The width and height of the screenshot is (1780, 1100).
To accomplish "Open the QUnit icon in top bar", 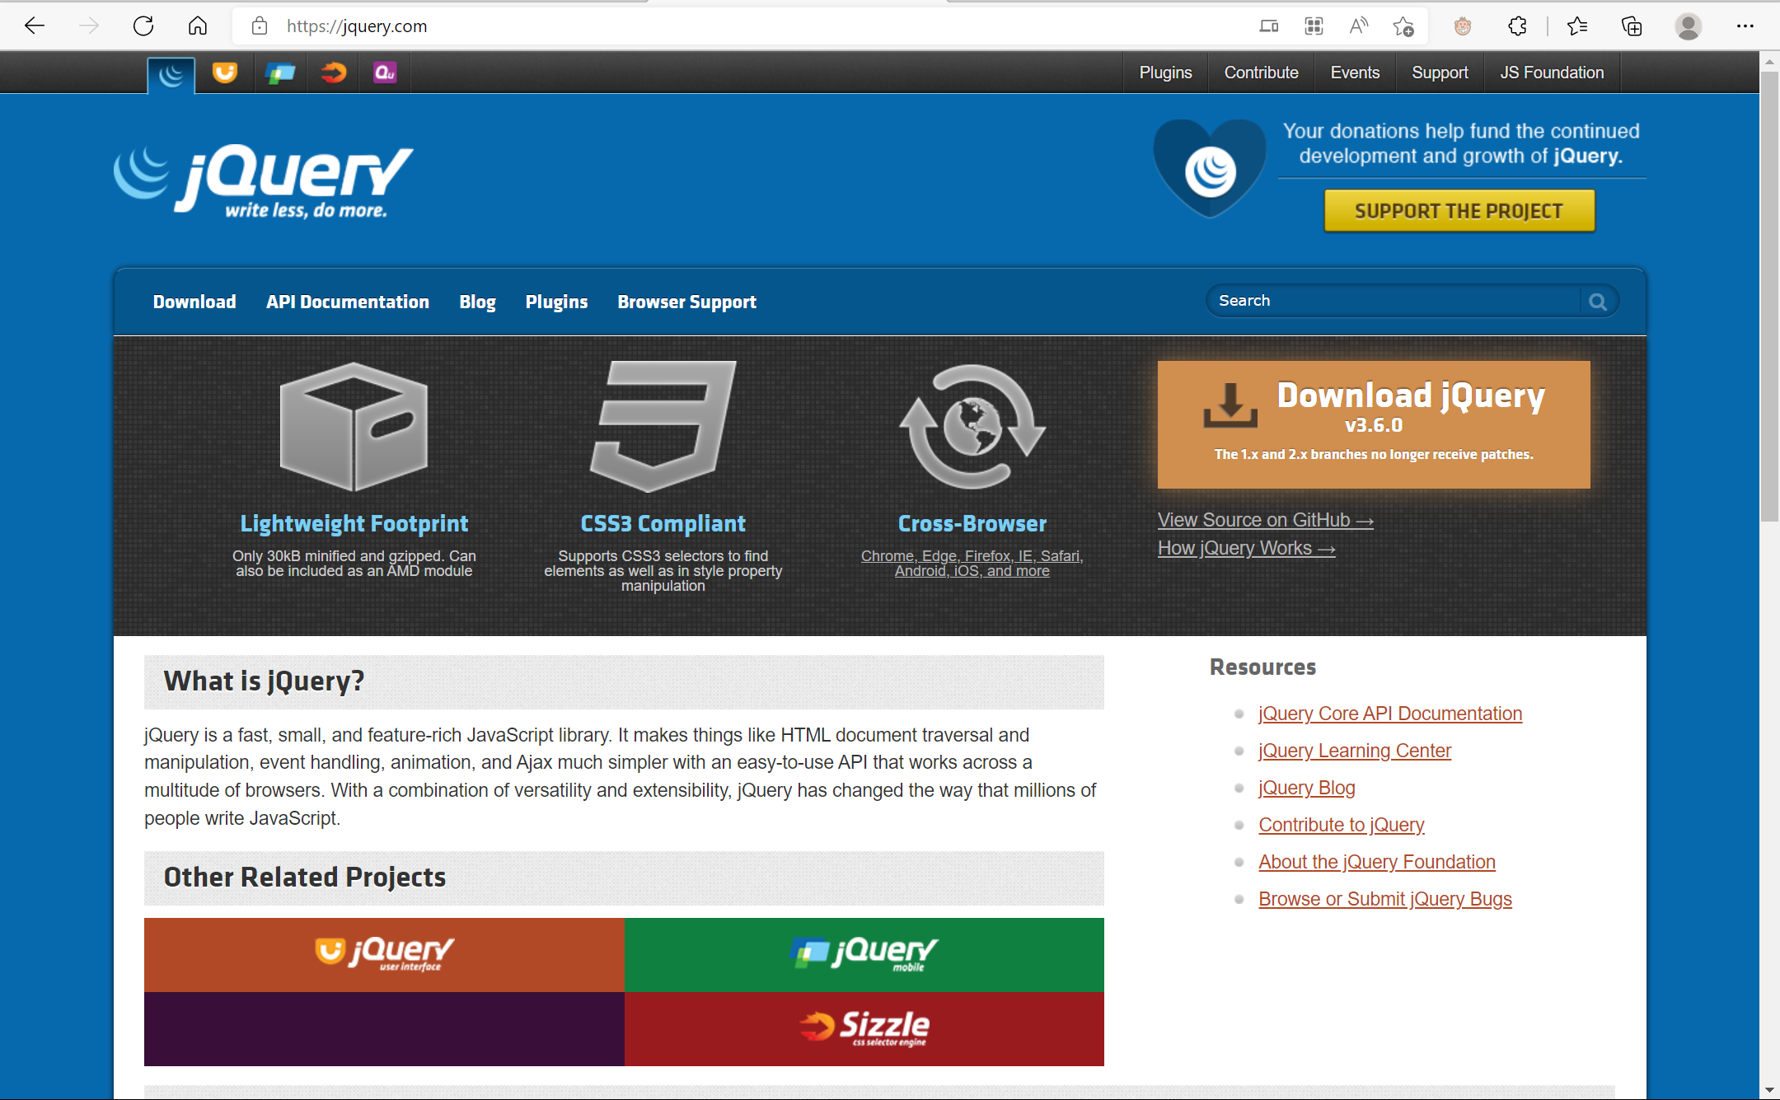I will click(385, 73).
